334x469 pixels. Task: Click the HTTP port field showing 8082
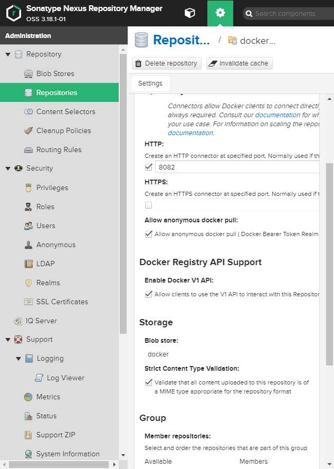pyautogui.click(x=237, y=167)
